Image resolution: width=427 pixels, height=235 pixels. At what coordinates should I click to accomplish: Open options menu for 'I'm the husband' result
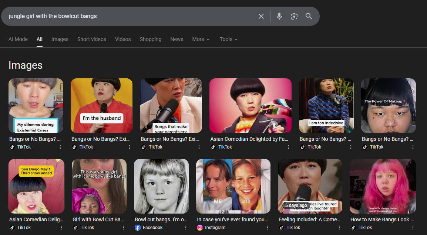(130, 147)
